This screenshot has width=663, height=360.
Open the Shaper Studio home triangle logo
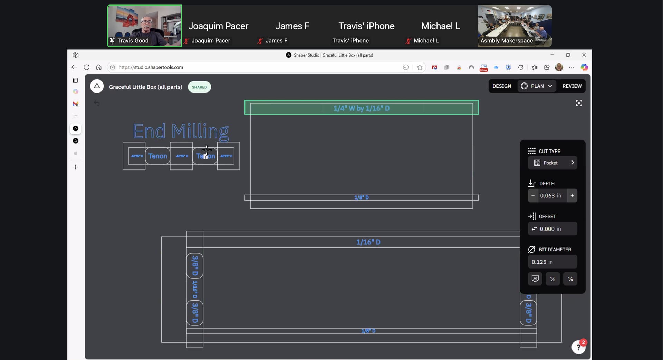pos(97,86)
